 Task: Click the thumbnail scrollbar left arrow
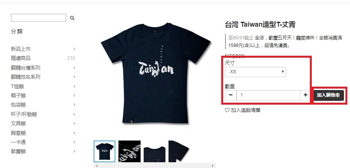pyautogui.click(x=97, y=166)
